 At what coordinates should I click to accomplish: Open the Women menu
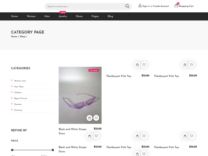31,16
